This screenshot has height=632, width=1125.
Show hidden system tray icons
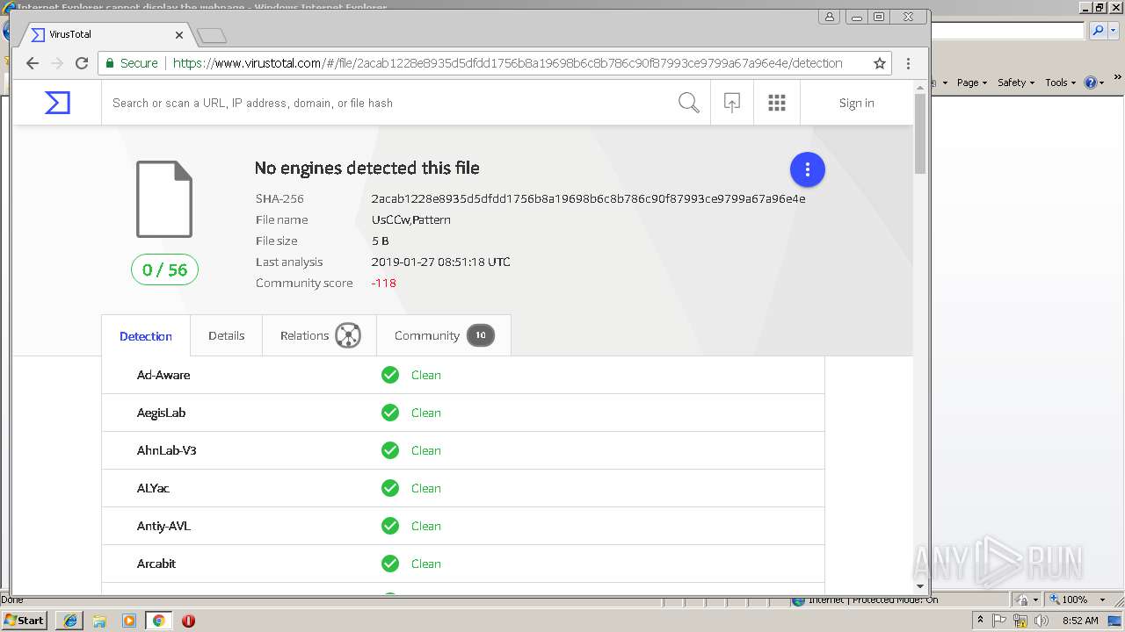point(981,621)
